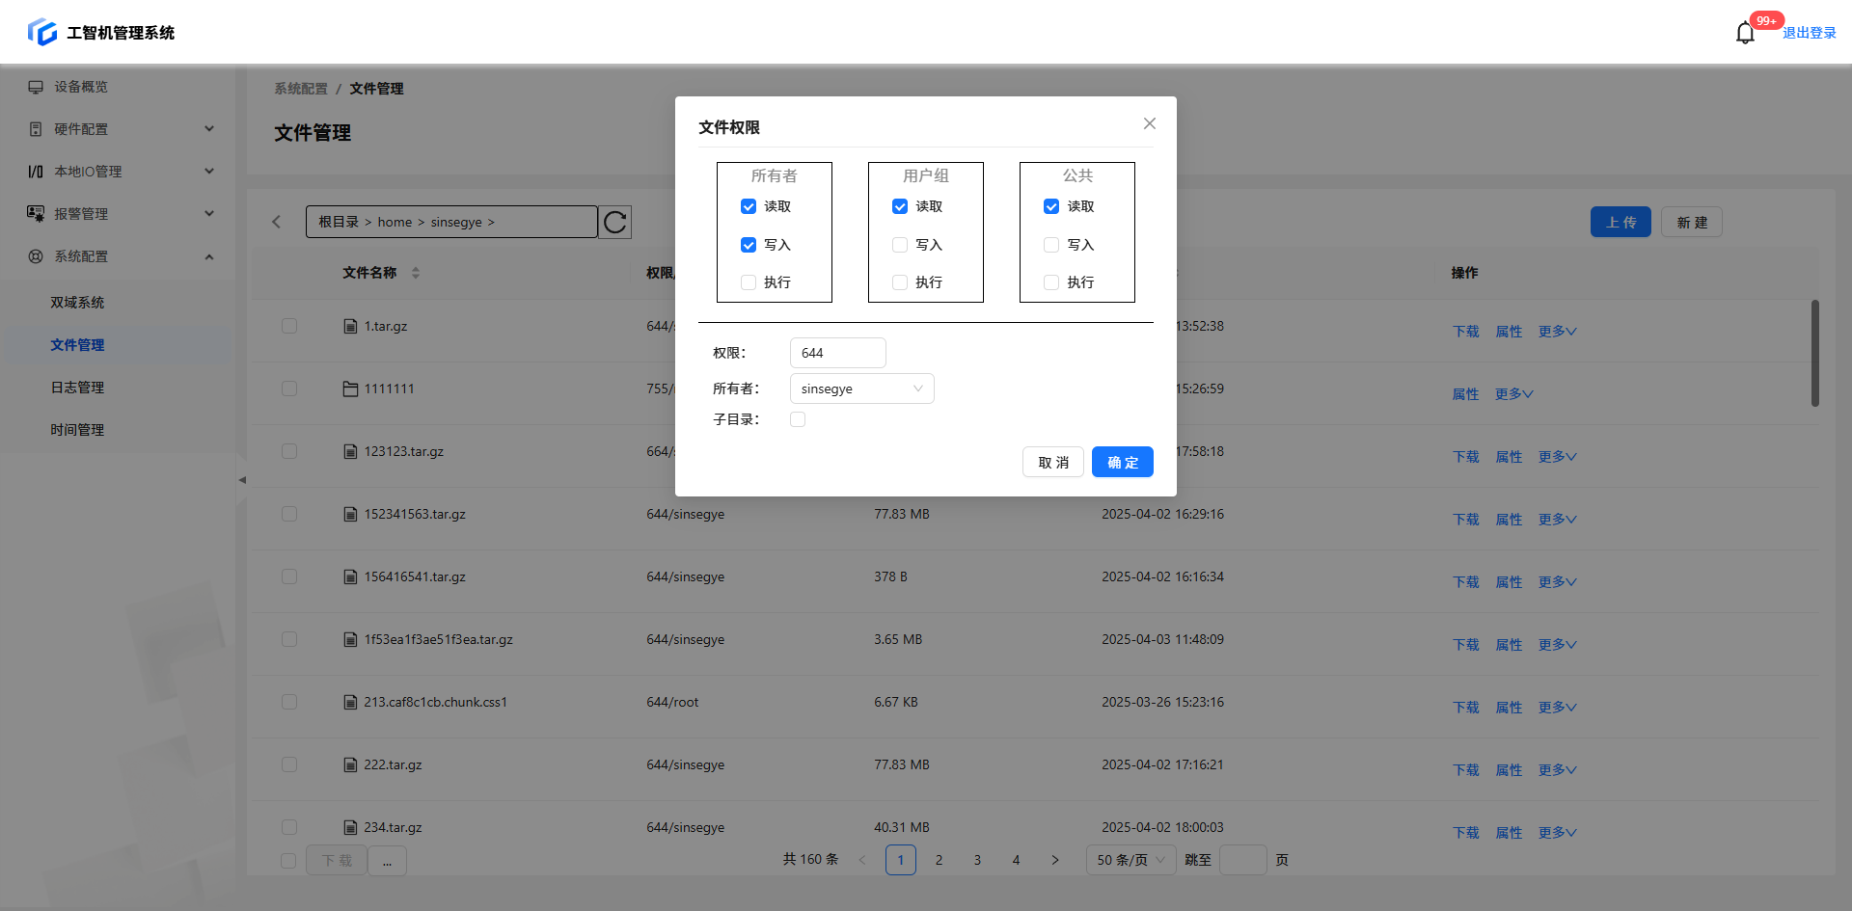Click the 确定 button
Screen dimensions: 1852x911
1122,463
